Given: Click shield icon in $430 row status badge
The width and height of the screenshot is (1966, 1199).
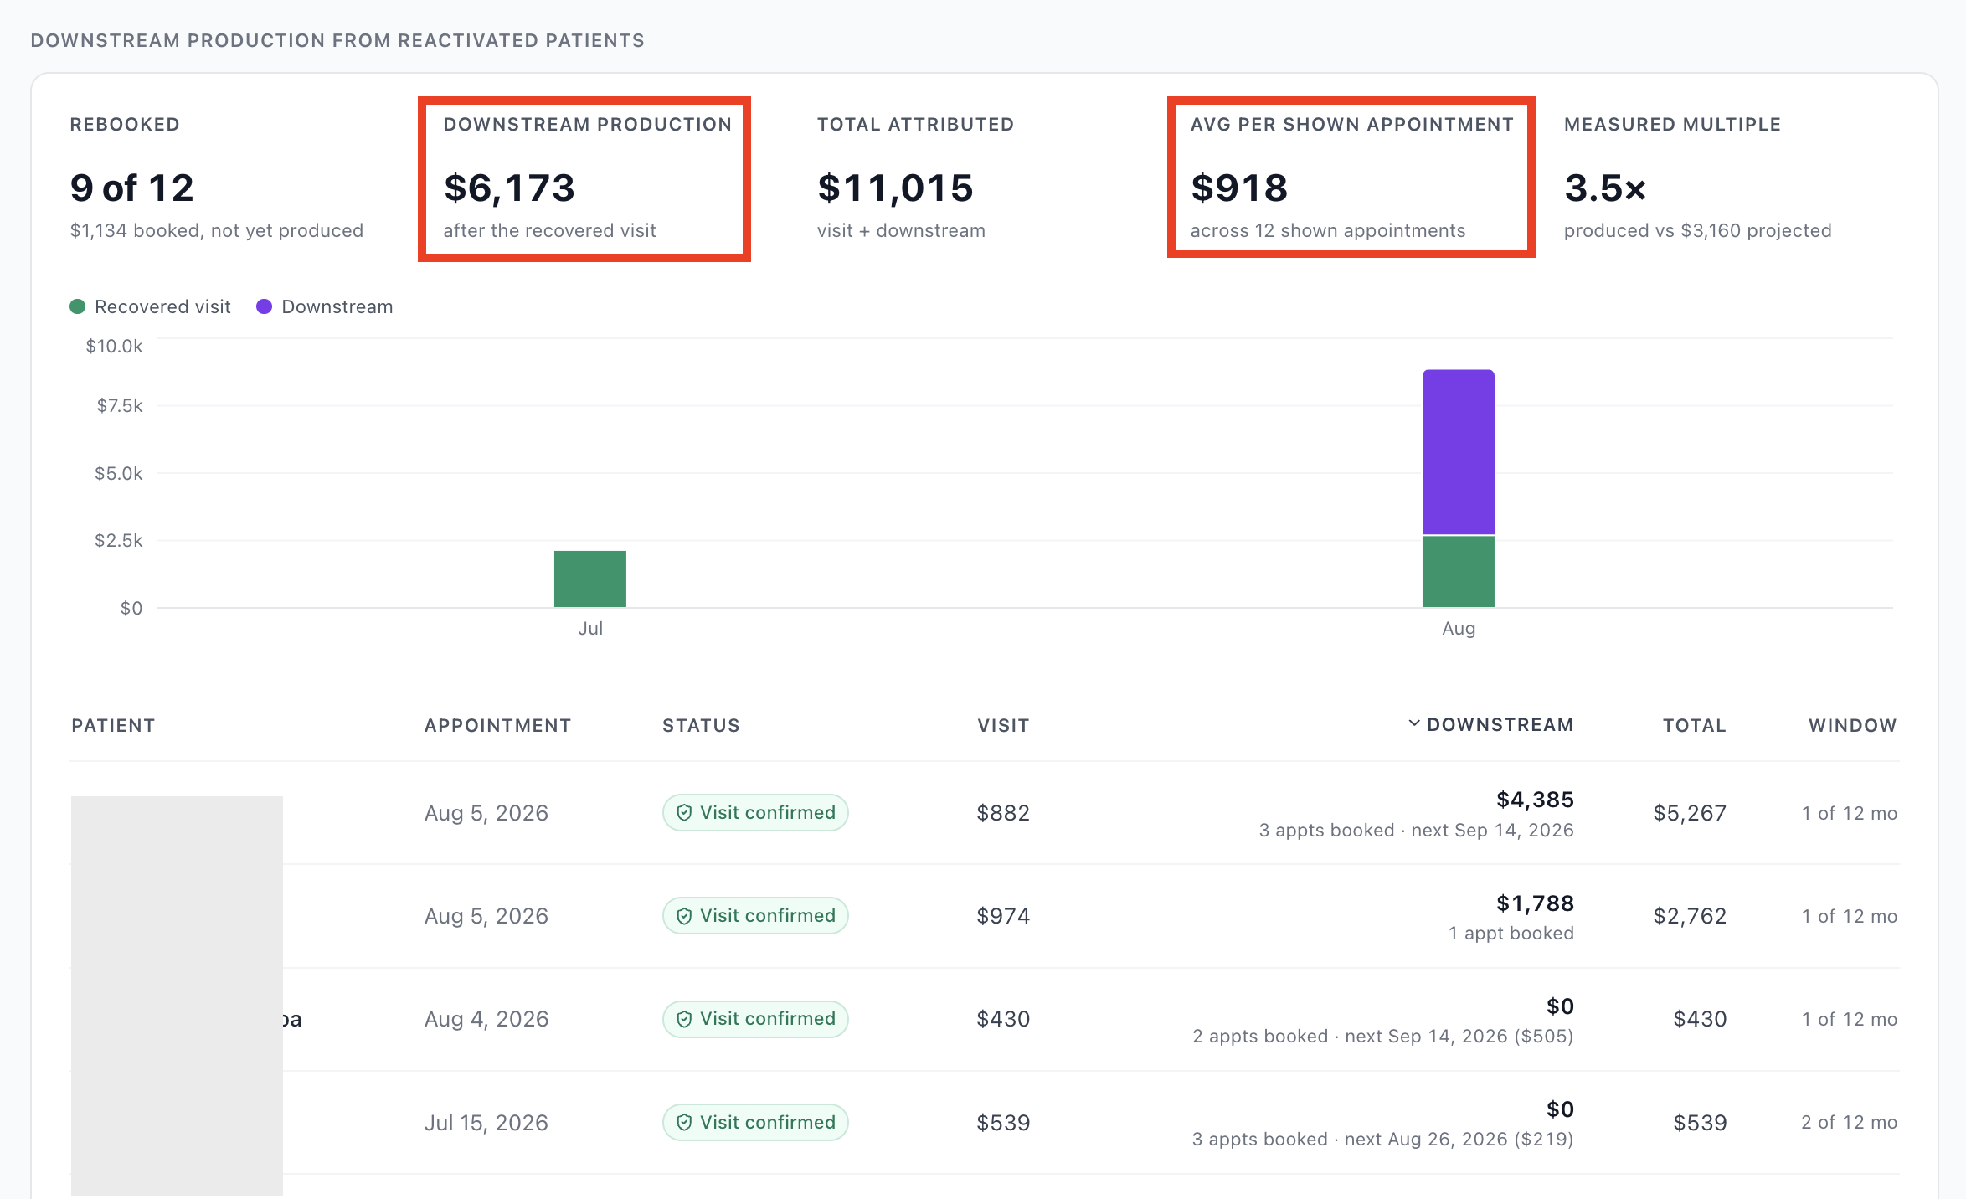Looking at the screenshot, I should pos(684,1019).
